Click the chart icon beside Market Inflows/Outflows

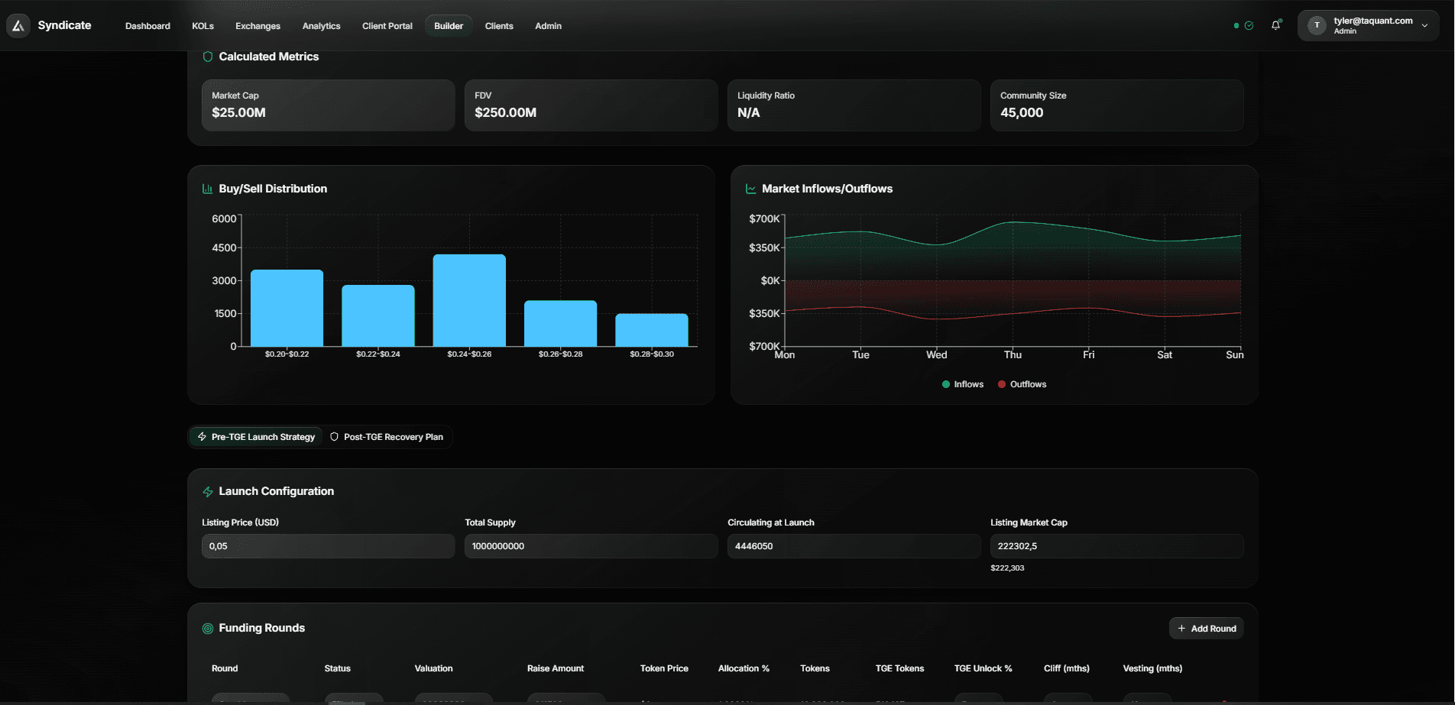pos(751,188)
